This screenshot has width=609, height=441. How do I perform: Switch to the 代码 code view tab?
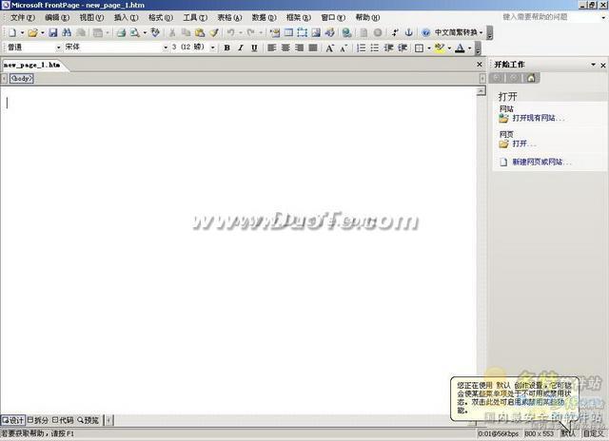63,420
